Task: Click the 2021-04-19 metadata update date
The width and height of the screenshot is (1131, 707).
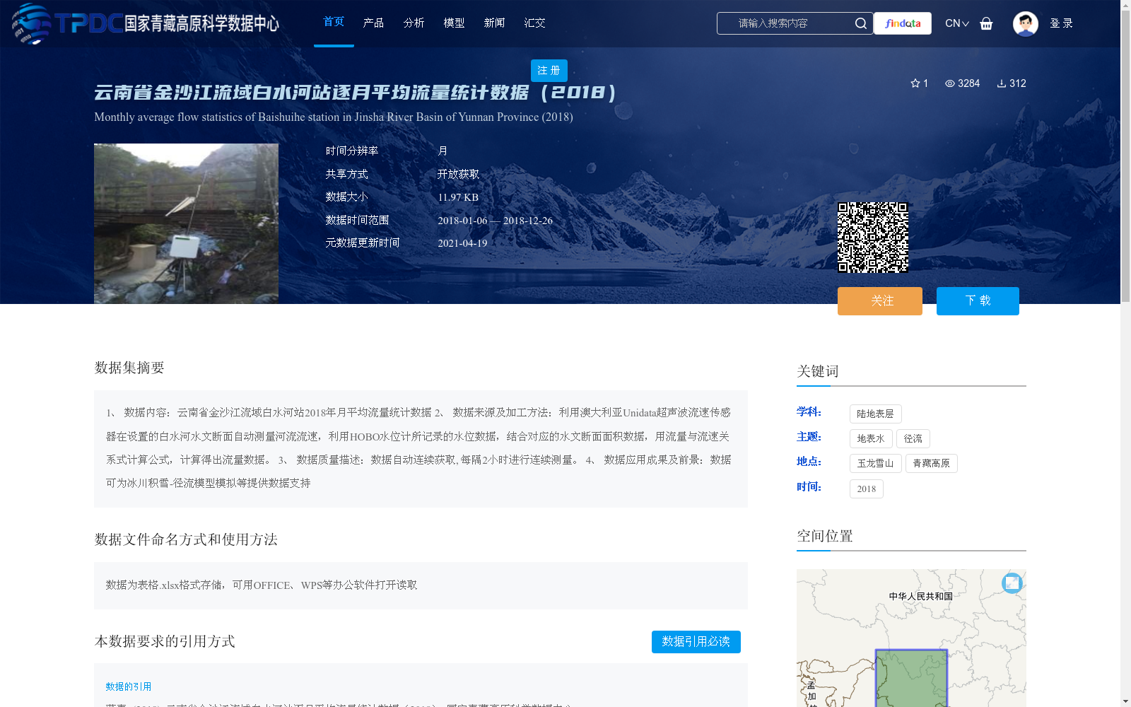Action: pos(462,243)
